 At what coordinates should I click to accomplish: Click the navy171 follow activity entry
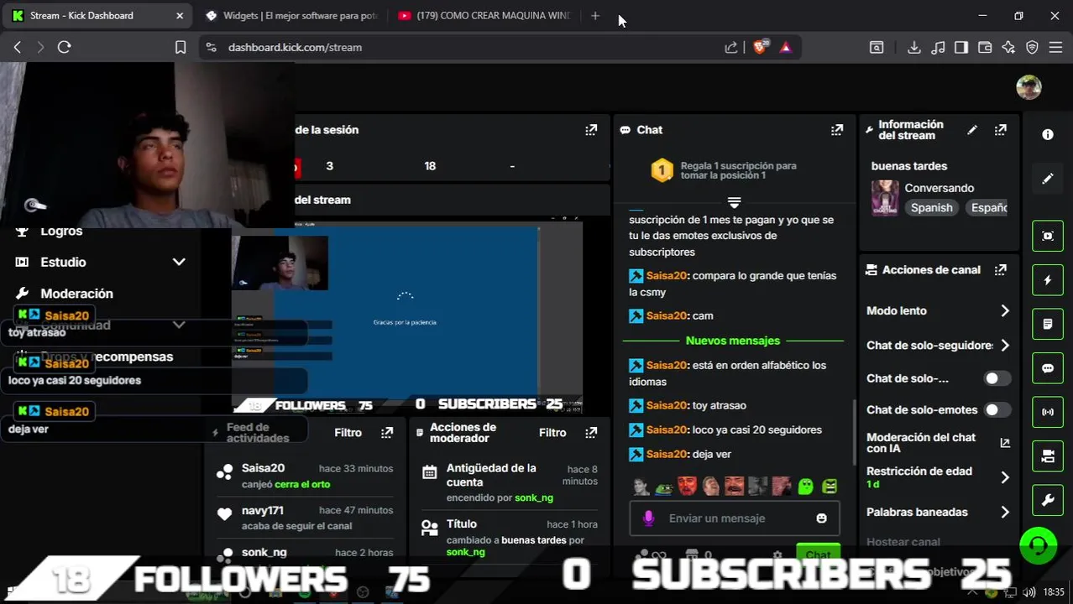coord(305,518)
